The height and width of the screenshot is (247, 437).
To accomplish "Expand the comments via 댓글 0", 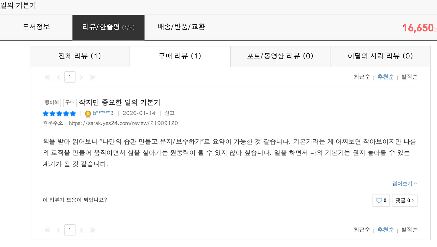I will 405,200.
